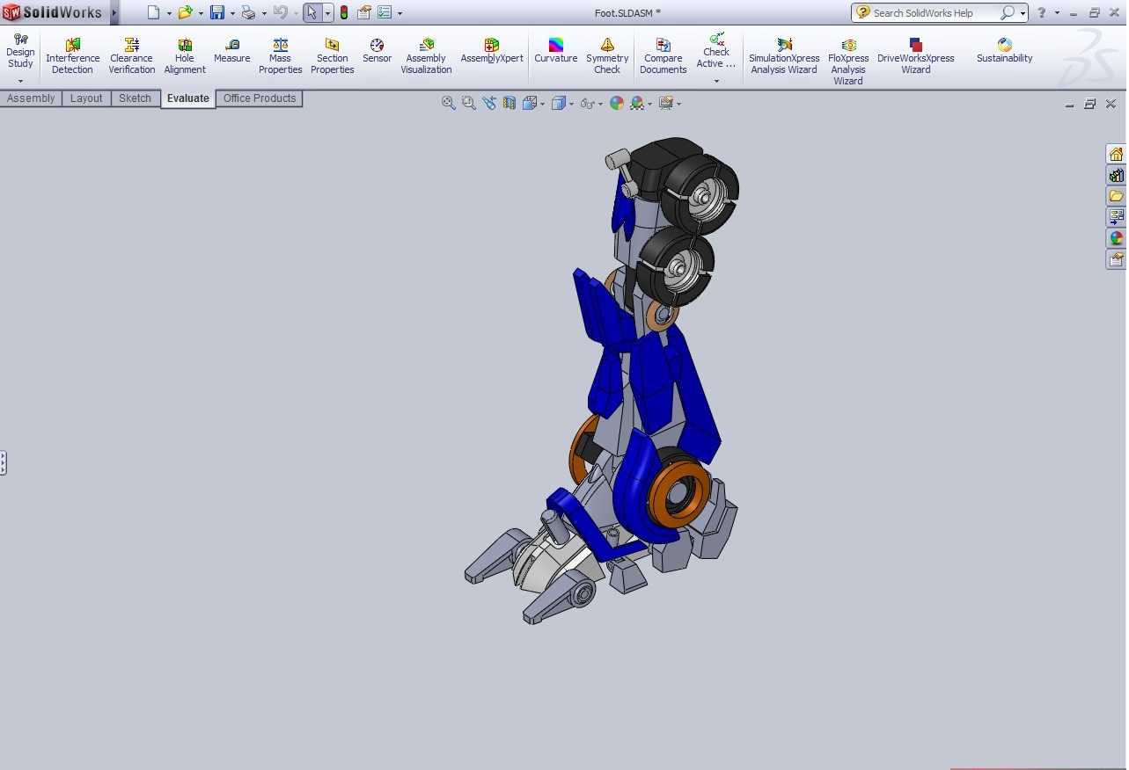
Task: Open Sustainability tool
Action: 1004,51
